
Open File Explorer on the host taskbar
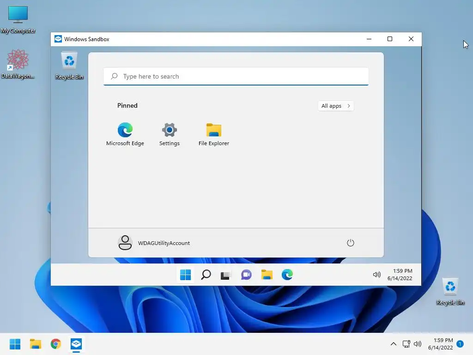pos(35,344)
